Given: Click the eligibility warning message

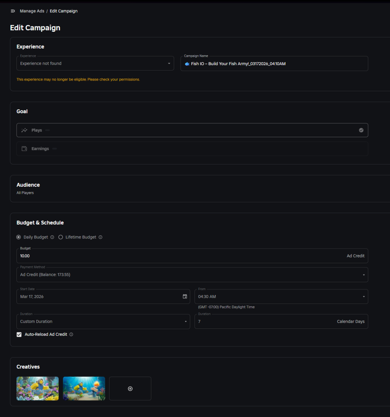Looking at the screenshot, I should click(78, 79).
